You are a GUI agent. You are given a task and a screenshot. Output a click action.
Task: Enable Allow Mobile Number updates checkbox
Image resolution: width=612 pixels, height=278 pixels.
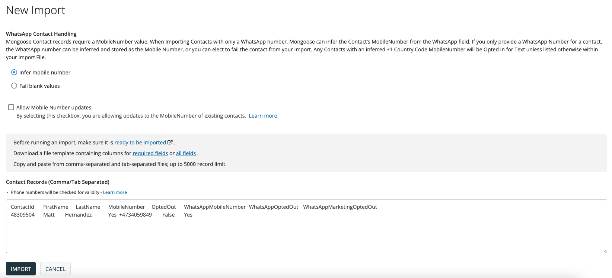click(x=11, y=107)
